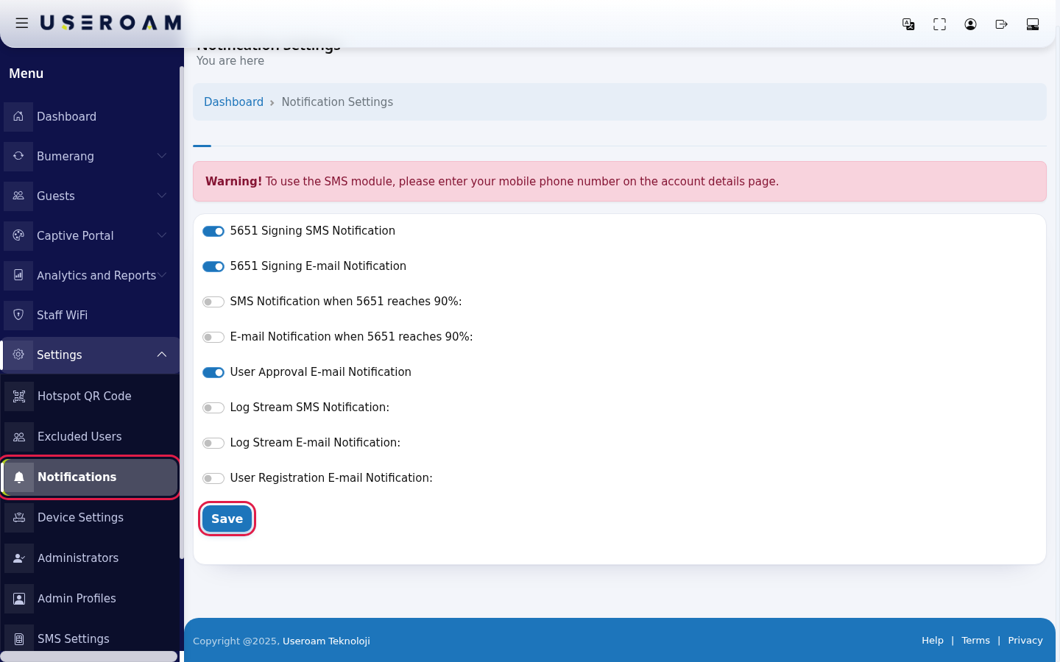The image size is (1060, 662).
Task: Click the Admin Profiles icon
Action: pos(19,599)
